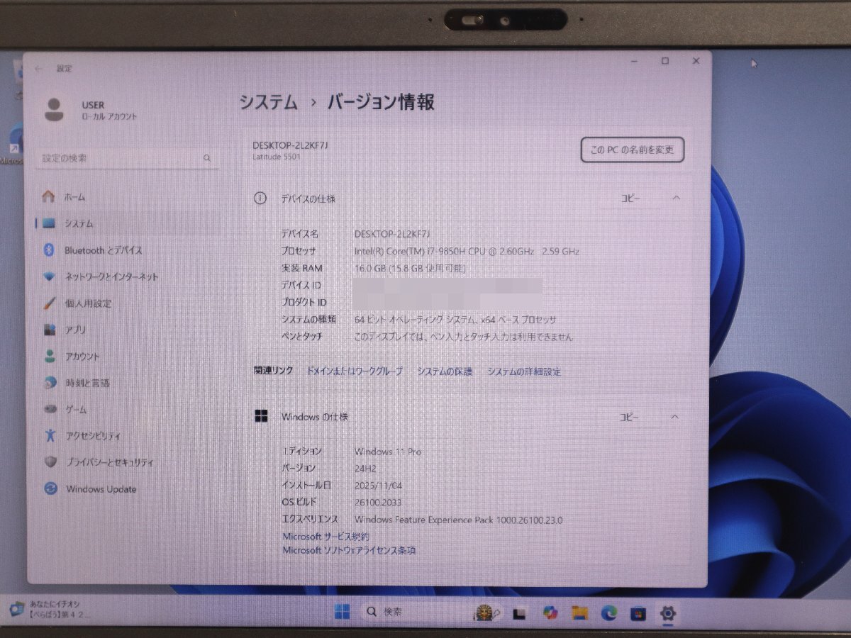Open アクセシビリティ settings
Viewport: 851px width, 638px height.
coord(93,436)
